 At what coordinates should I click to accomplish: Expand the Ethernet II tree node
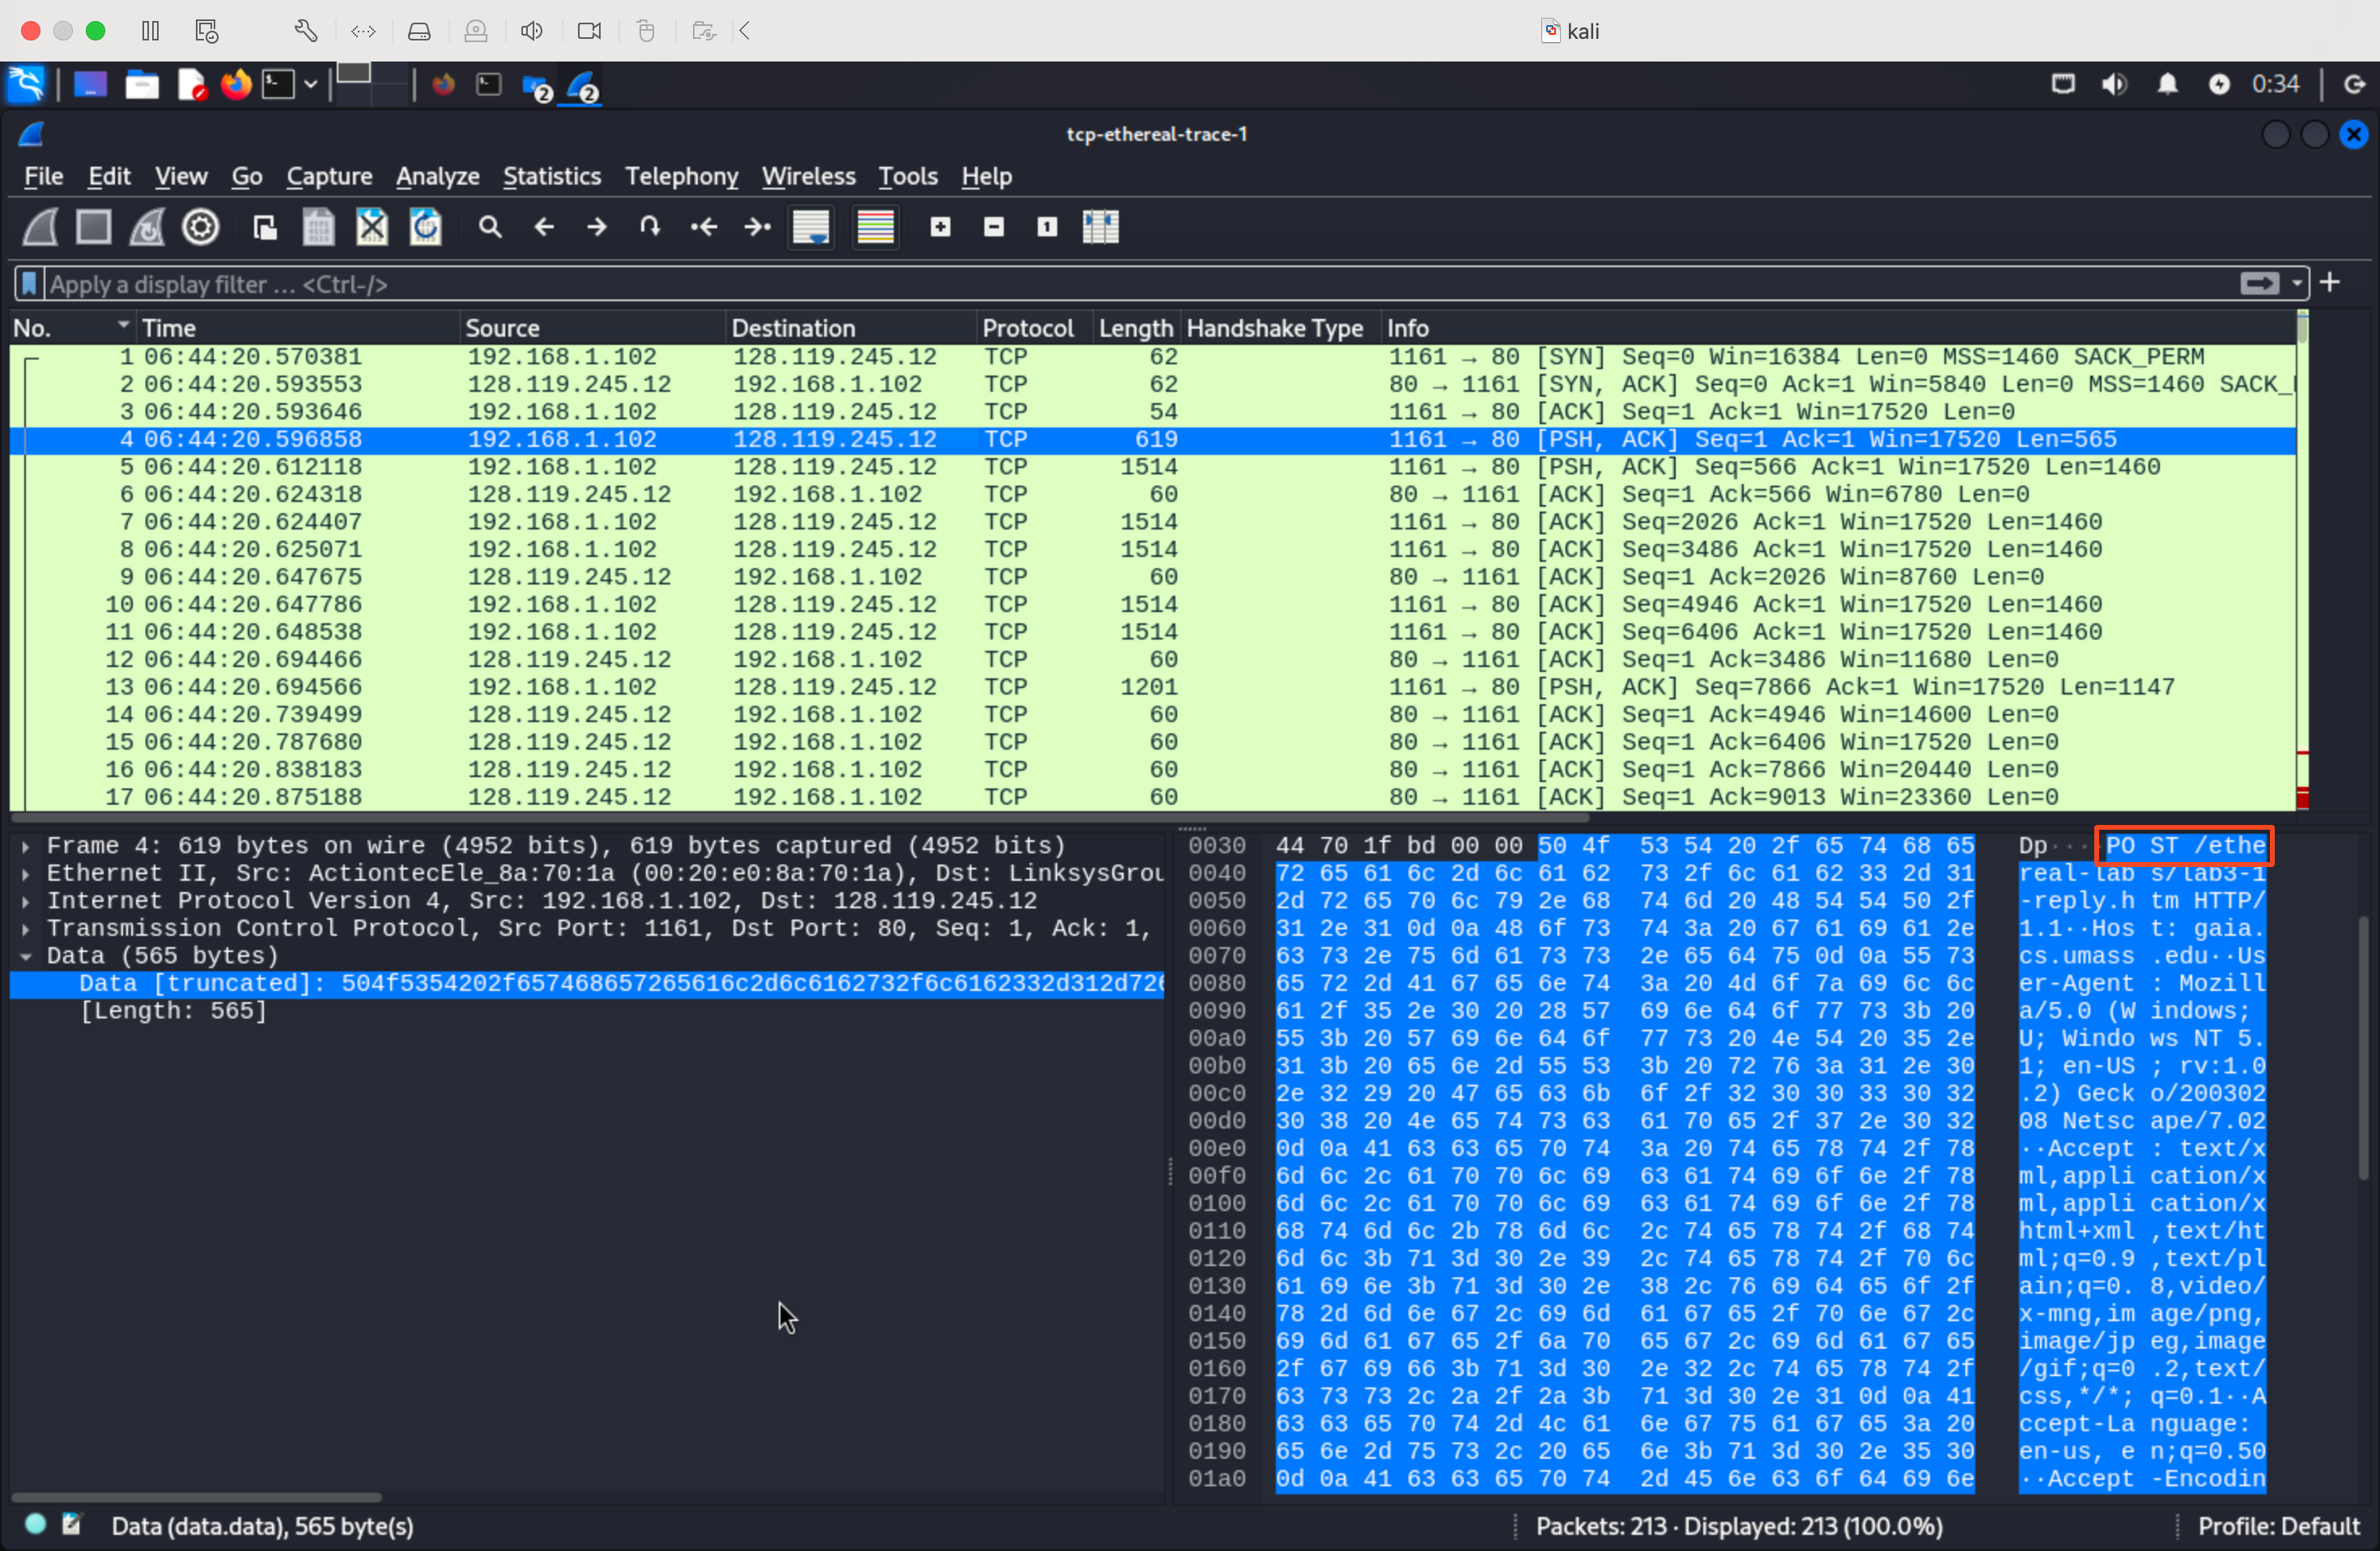[25, 874]
